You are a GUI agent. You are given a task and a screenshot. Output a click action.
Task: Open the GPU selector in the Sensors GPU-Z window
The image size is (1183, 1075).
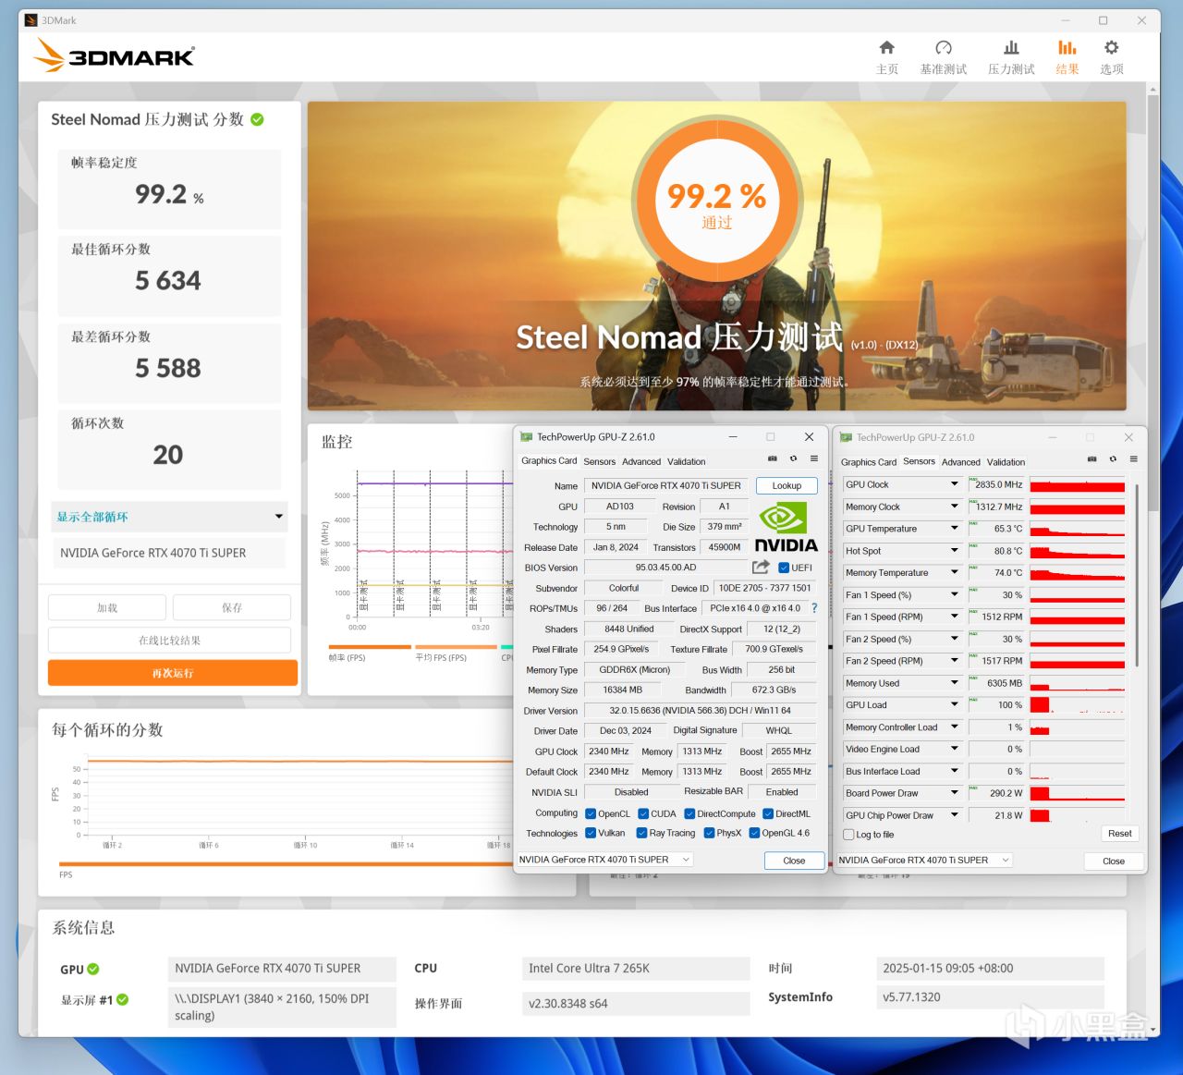tap(924, 861)
